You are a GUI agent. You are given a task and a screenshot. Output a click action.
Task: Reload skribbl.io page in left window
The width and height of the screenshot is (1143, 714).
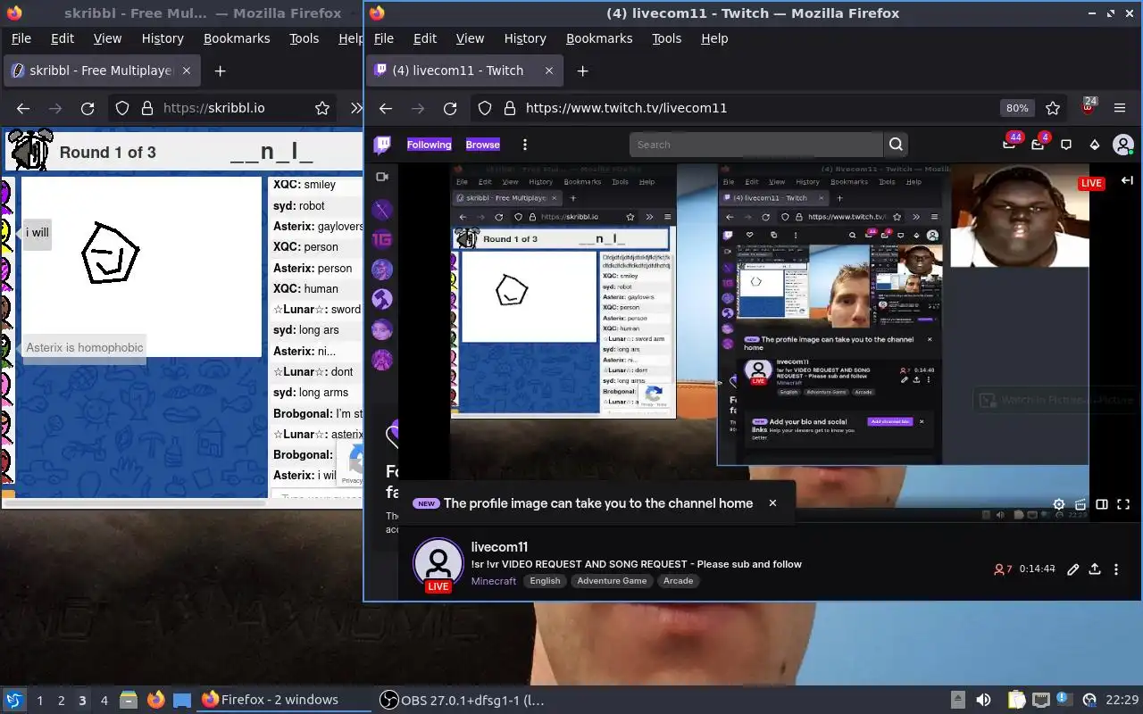tap(88, 108)
